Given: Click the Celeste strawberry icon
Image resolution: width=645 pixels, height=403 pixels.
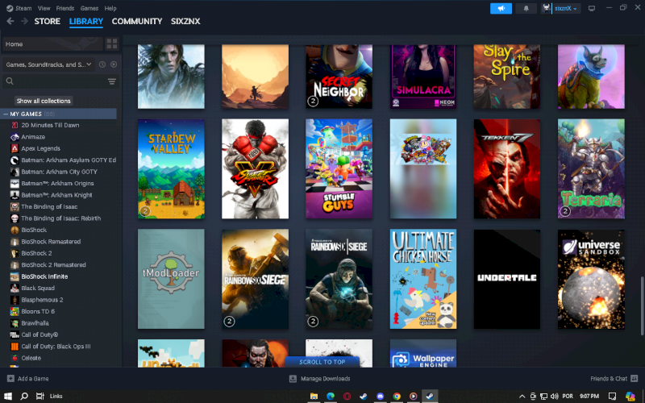Looking at the screenshot, I should point(15,358).
